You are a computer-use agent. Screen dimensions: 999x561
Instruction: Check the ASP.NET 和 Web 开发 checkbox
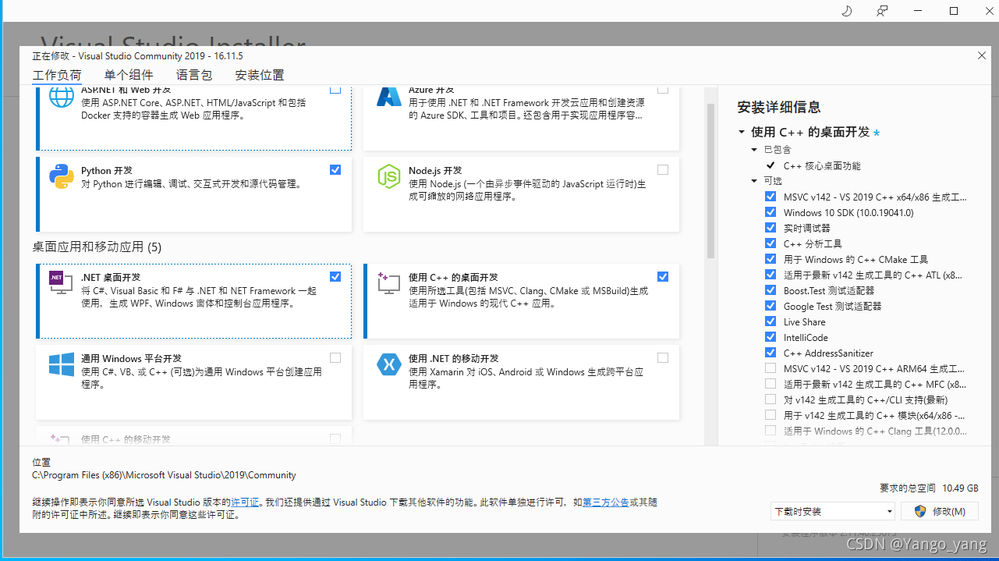pos(335,89)
